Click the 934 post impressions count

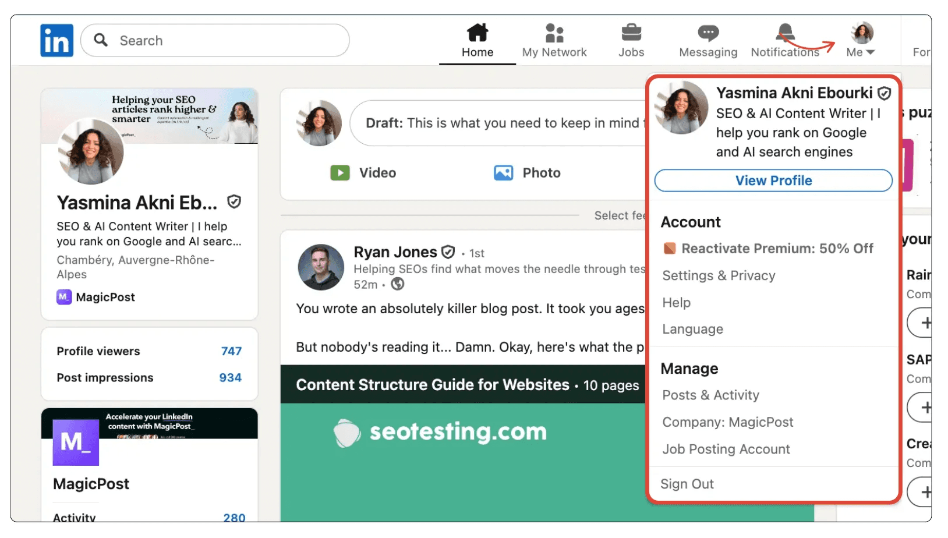tap(230, 377)
